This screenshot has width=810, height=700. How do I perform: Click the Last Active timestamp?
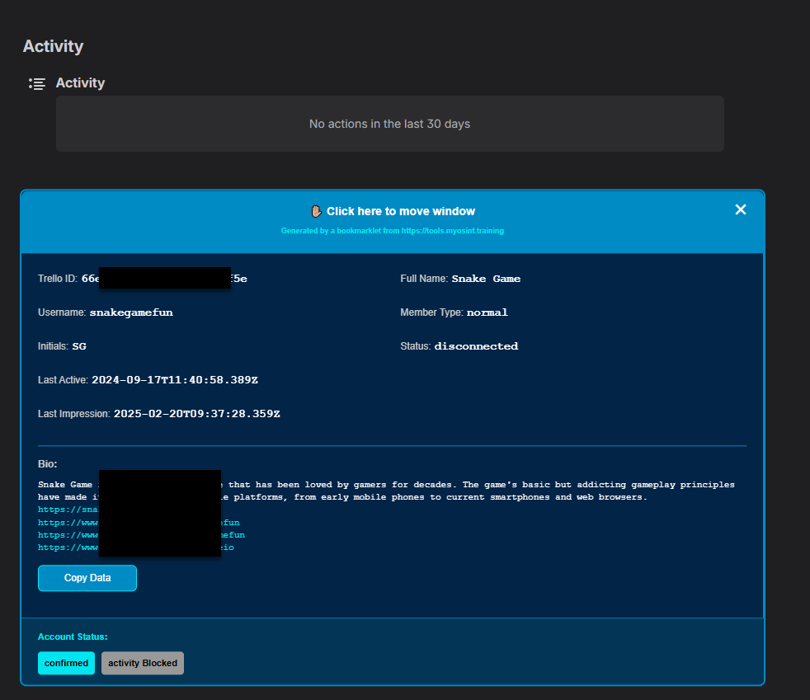(x=174, y=380)
